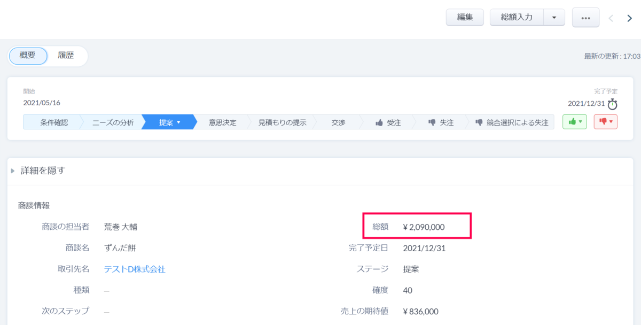
Task: Go to previous record with left chevron
Action: (611, 18)
